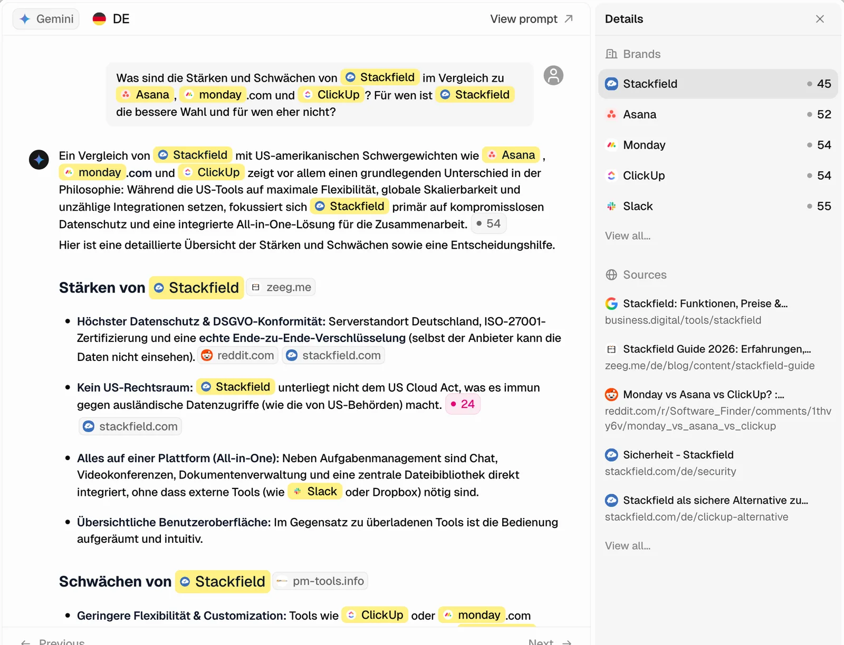The width and height of the screenshot is (844, 645).
Task: Click the Stackfield tag after fokussiert sich
Action: (350, 206)
